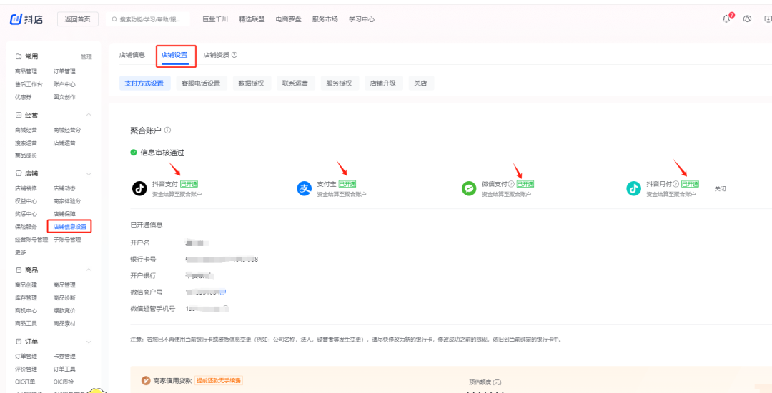Click the search input field
772x393 pixels.
pos(150,19)
